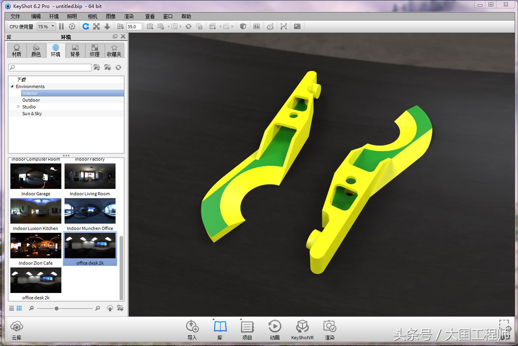The width and height of the screenshot is (518, 346).
Task: Toggle the screenshot lock icon in toolbar
Action: (200, 26)
